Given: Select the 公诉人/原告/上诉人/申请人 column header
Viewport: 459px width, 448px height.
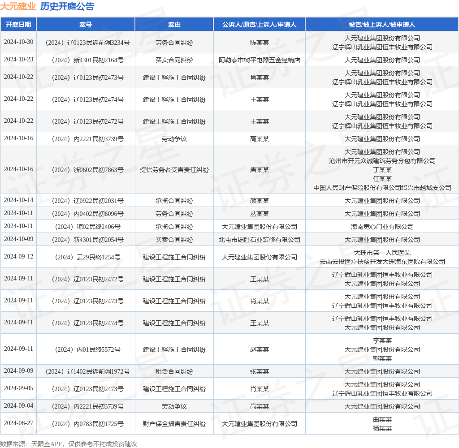Looking at the screenshot, I should click(260, 25).
